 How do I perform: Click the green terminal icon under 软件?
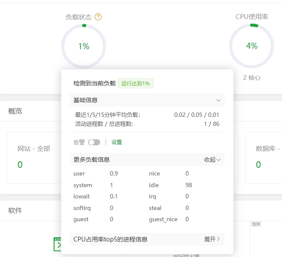coord(57,244)
